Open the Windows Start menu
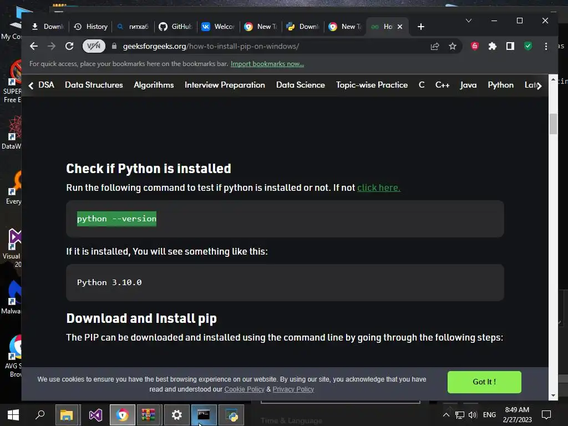 (x=13, y=415)
